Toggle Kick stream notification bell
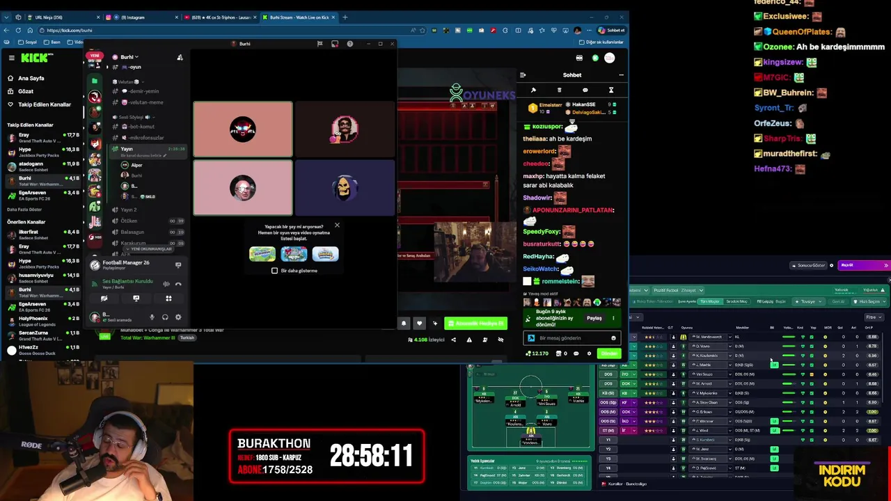Screen dimensions: 891x501 click(403, 323)
